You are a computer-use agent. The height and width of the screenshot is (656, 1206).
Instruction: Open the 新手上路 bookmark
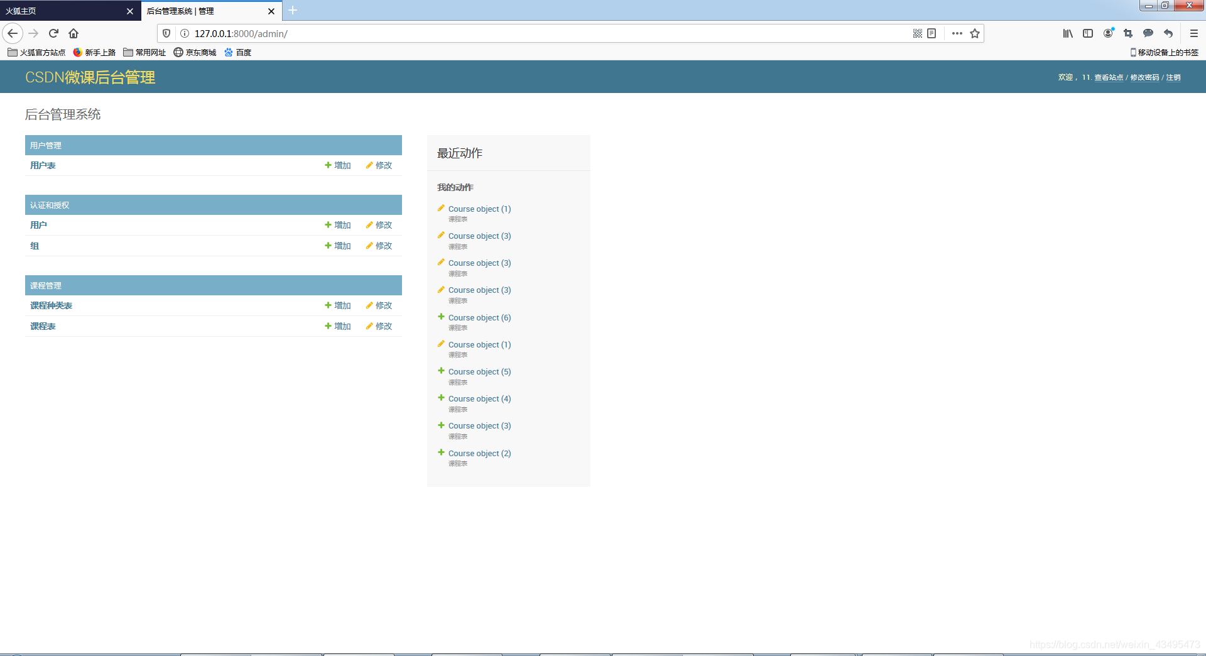[94, 52]
